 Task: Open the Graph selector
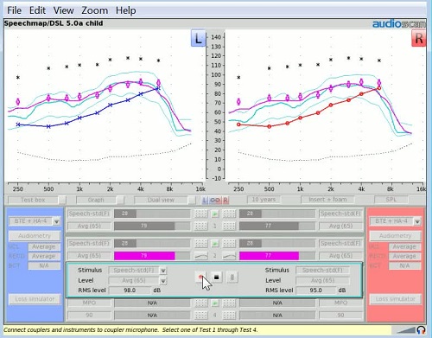100,200
